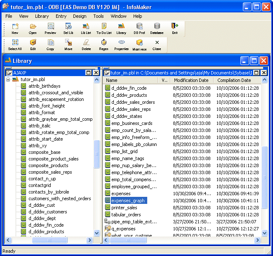Open the To-Do List
The width and height of the screenshot is (273, 256).
coord(104,29)
